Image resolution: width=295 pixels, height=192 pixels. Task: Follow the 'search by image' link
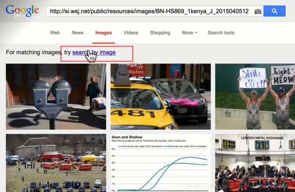[94, 52]
